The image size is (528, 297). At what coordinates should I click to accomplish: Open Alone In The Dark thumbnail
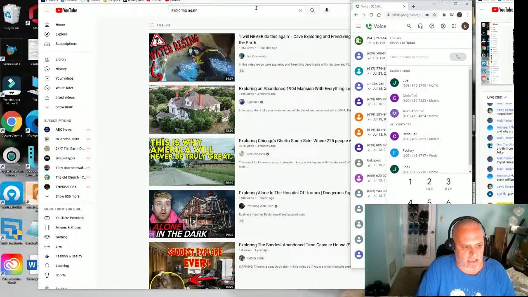click(192, 214)
